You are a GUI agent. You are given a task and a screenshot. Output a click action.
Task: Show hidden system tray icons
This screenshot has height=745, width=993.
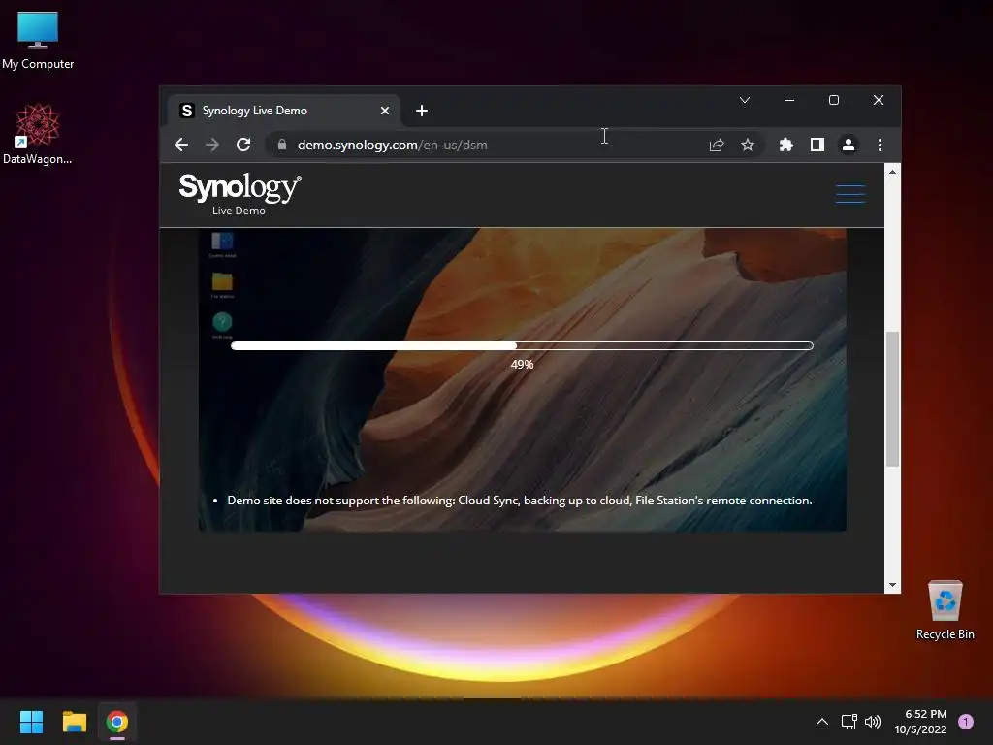[822, 722]
